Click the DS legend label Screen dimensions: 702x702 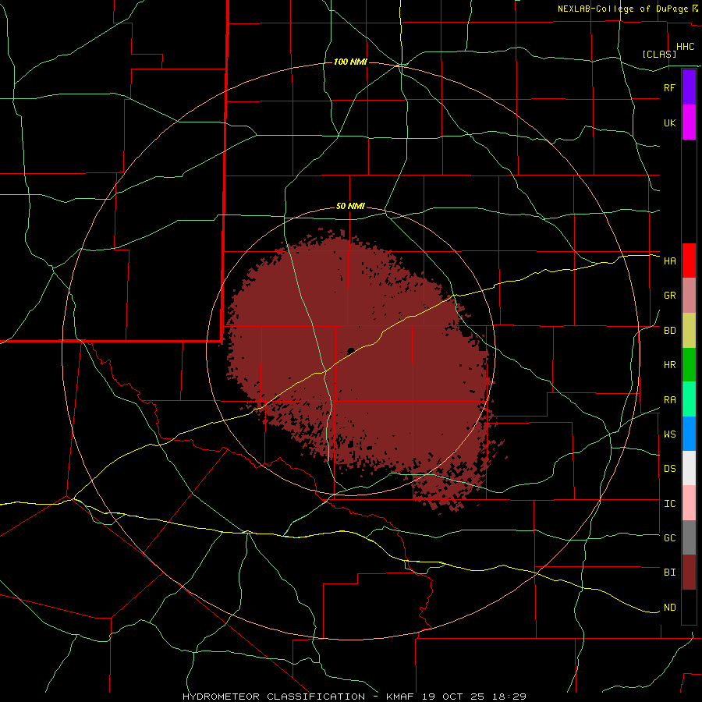coord(669,469)
